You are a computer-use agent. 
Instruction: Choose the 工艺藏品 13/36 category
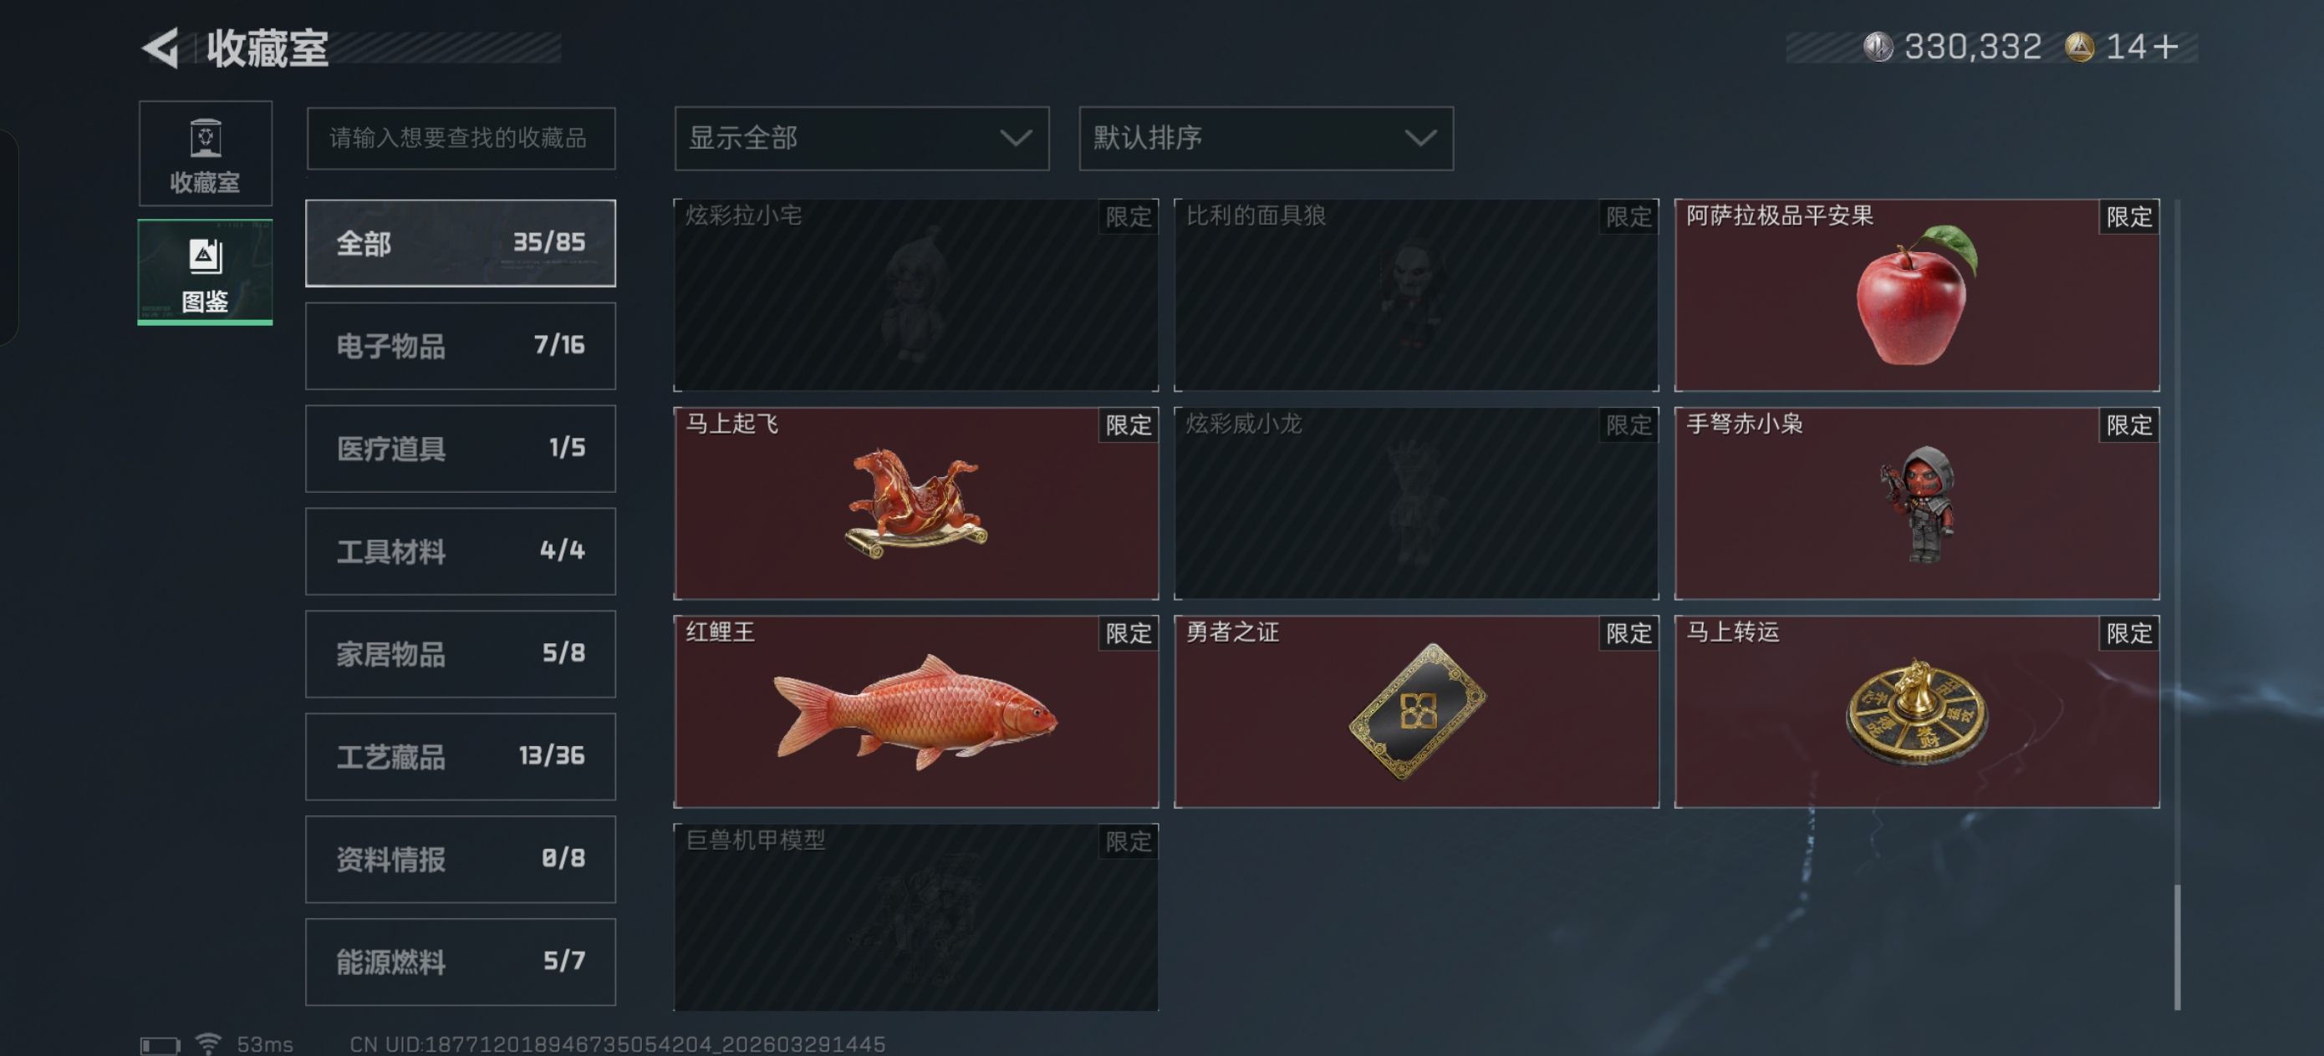[460, 756]
